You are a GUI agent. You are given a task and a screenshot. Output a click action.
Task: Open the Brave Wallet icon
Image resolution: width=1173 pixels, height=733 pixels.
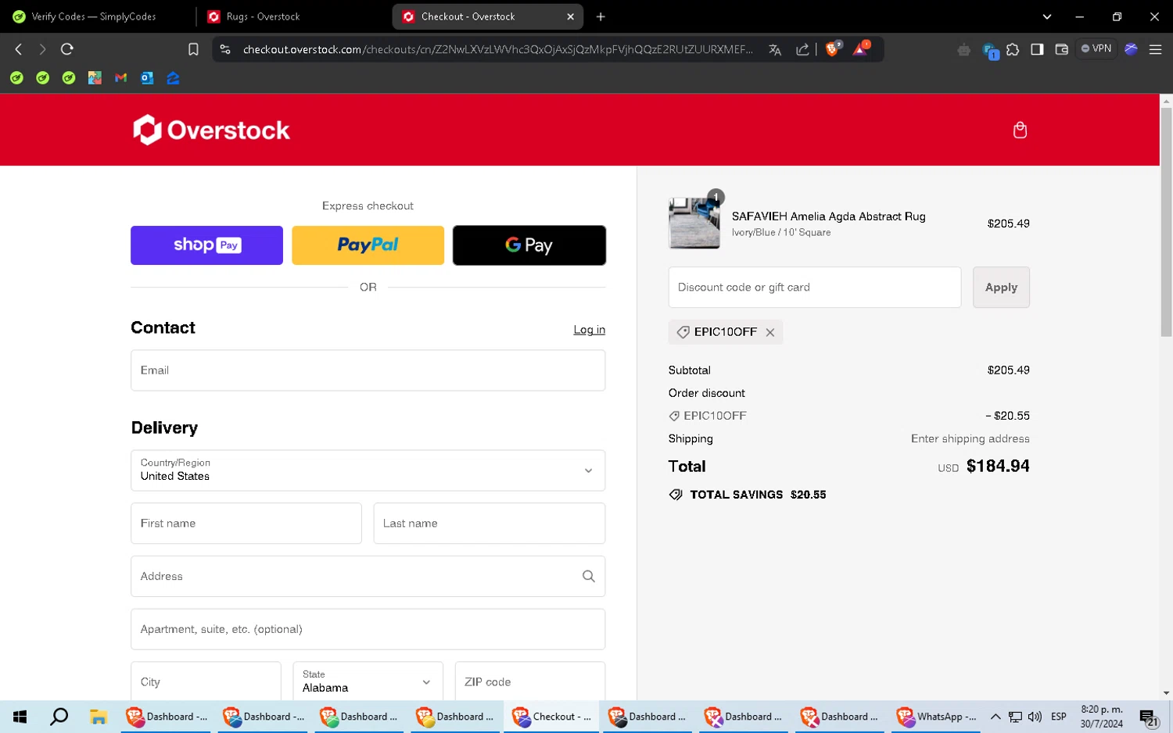click(x=1061, y=49)
